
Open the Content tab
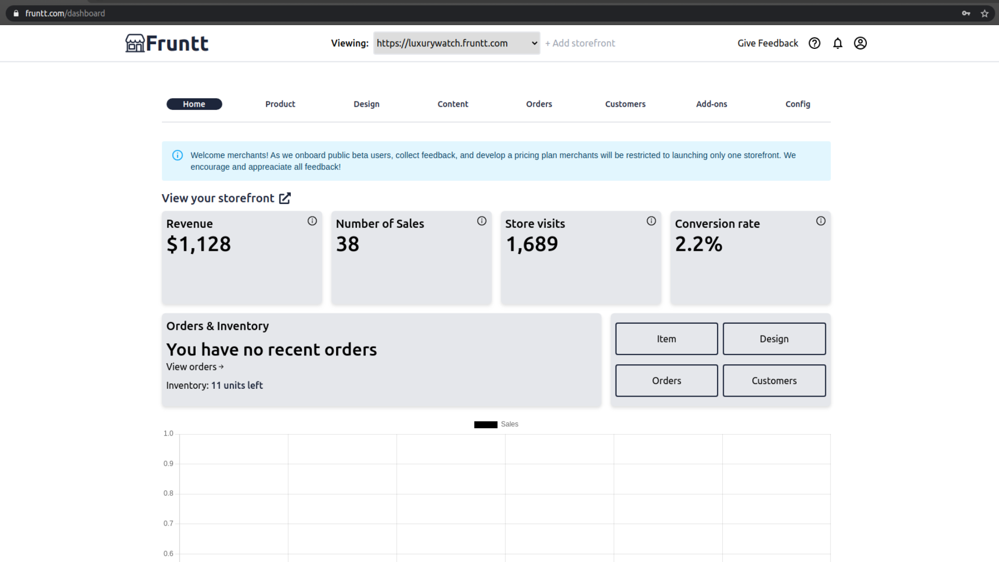(x=453, y=104)
